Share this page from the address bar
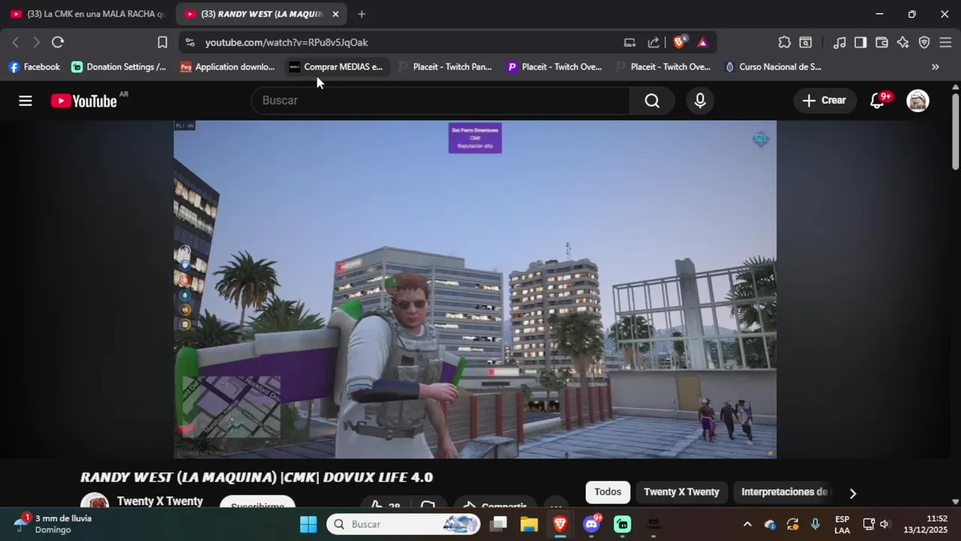961x541 pixels. (653, 42)
